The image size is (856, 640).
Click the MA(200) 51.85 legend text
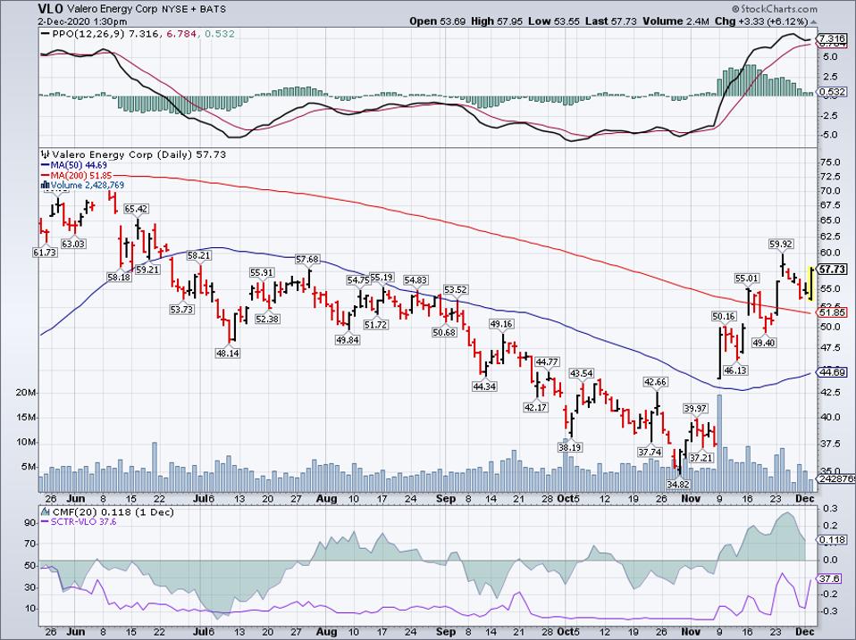pos(81,176)
